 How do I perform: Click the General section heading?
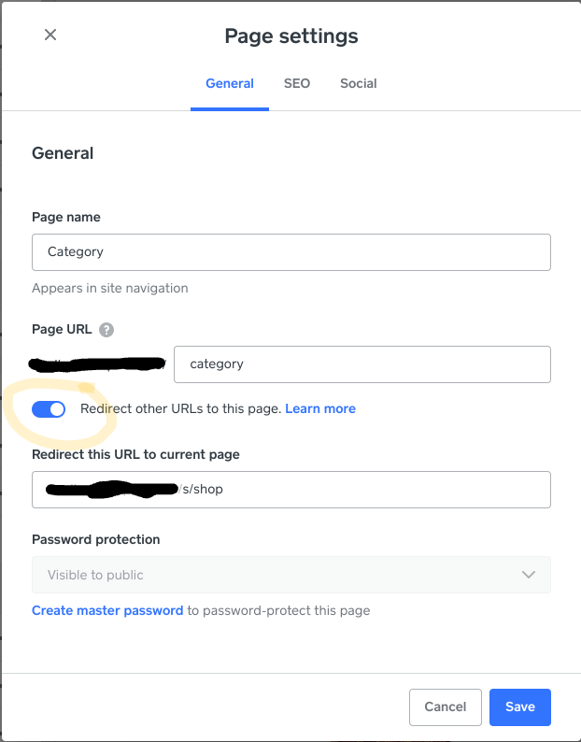tap(63, 153)
